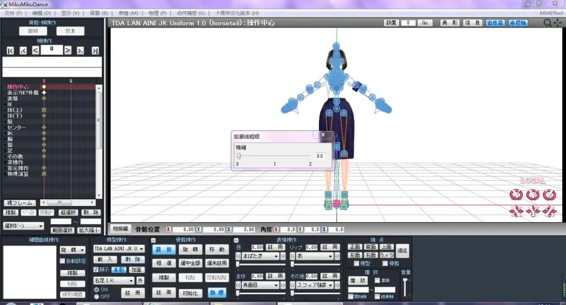
Task: Click the 播放 play button
Action: point(358,280)
